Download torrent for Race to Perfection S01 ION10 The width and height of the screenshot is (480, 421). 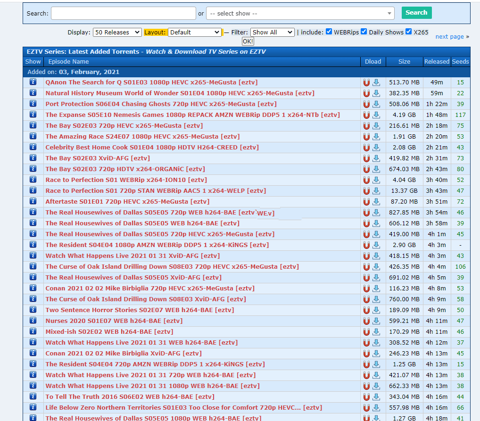tap(376, 180)
